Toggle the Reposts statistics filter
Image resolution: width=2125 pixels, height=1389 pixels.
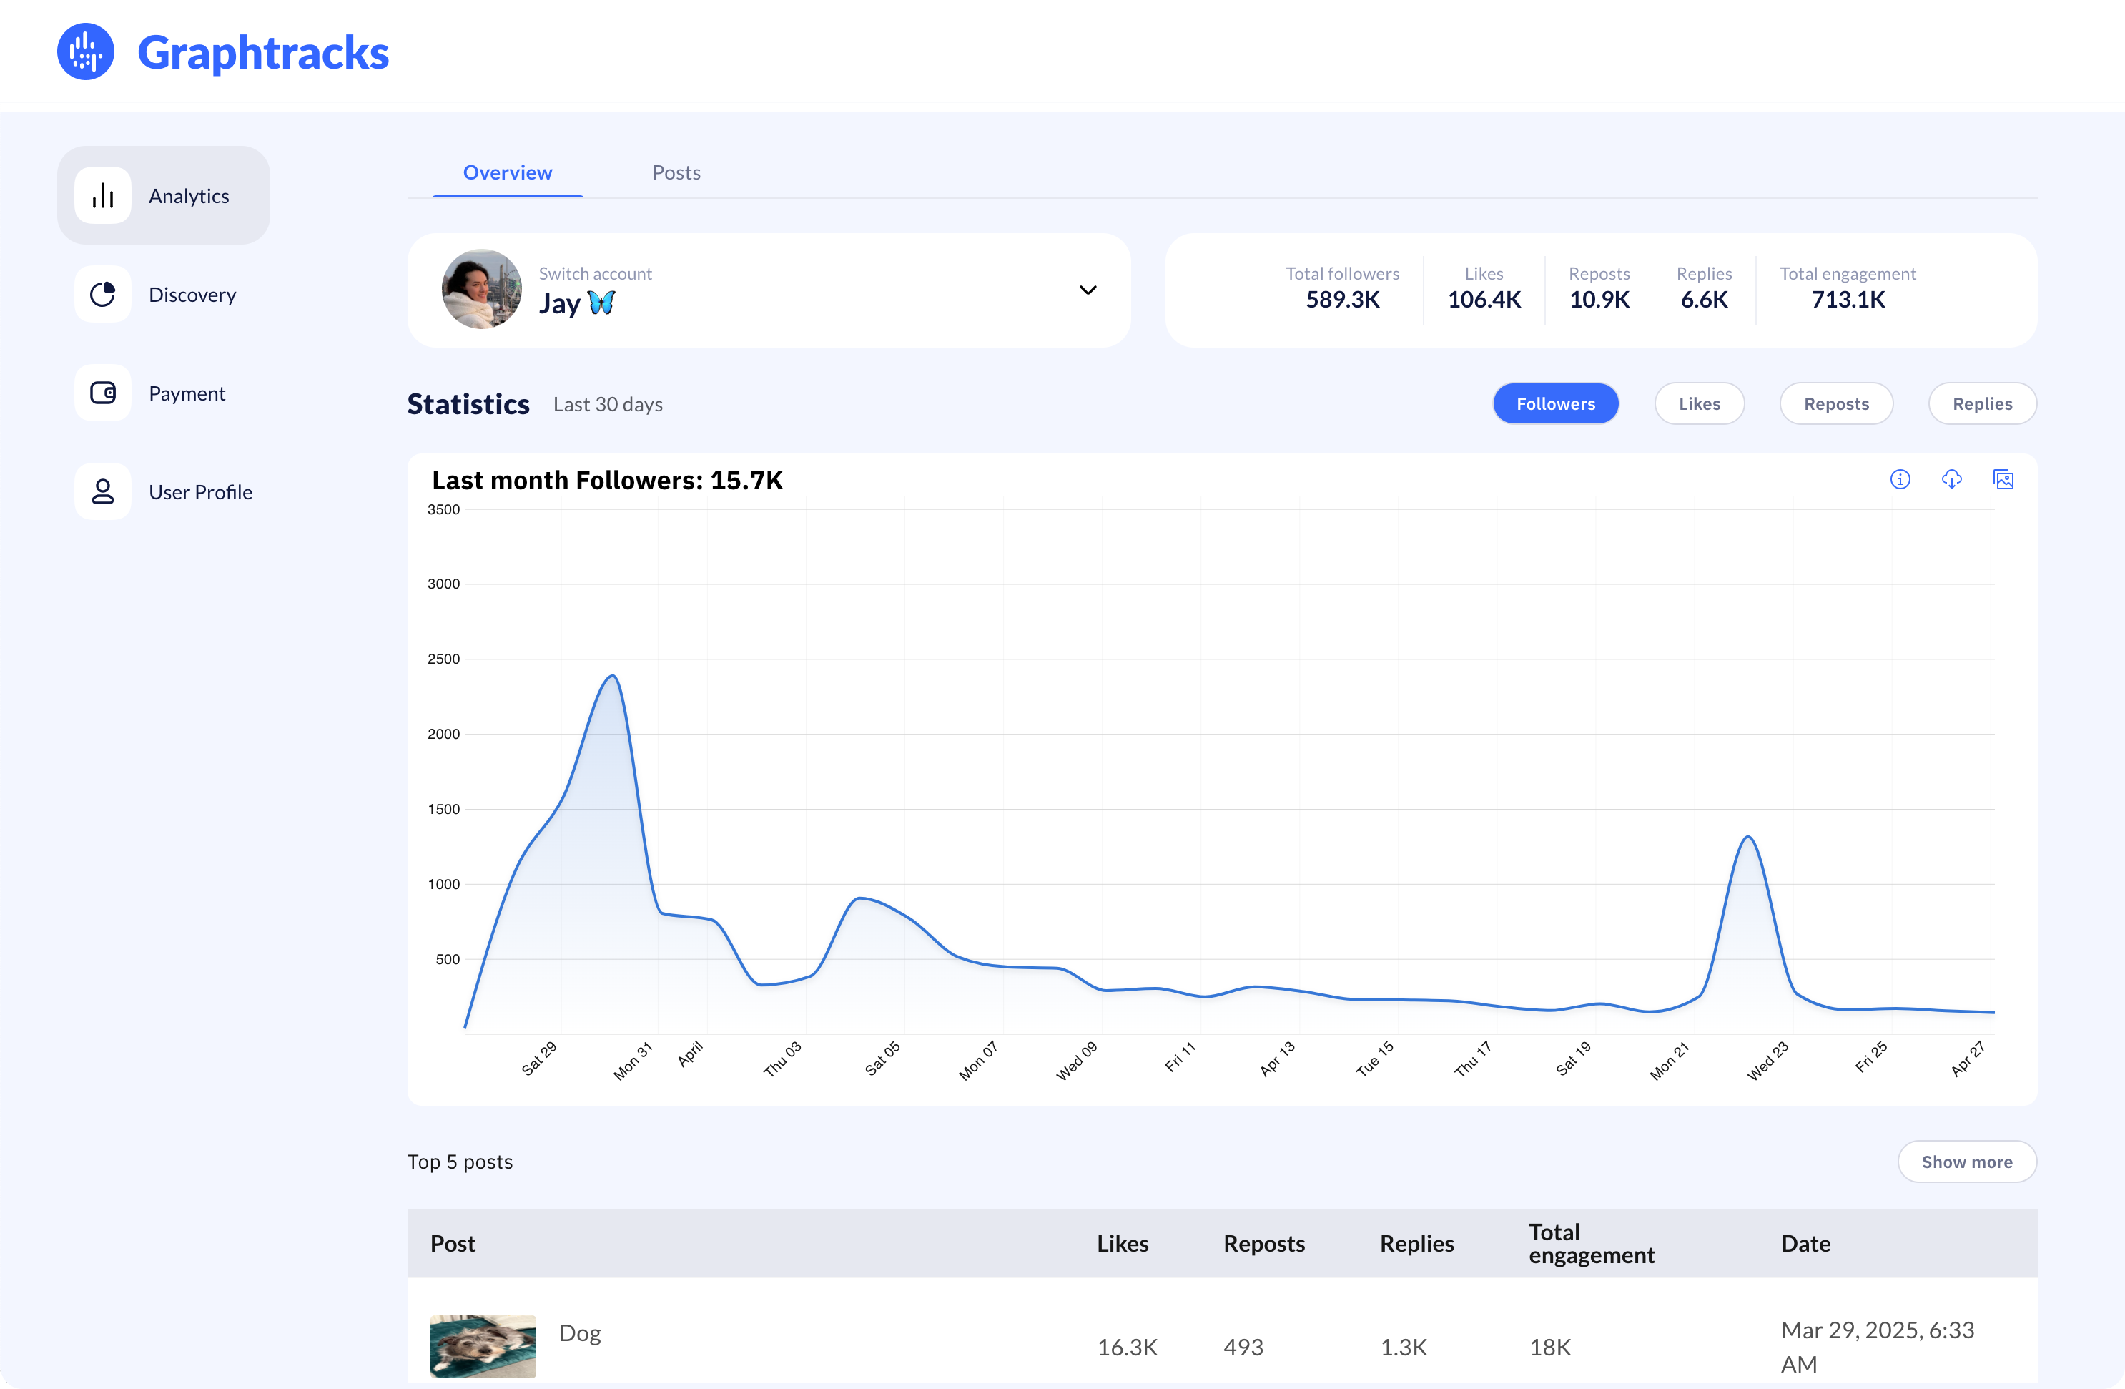click(x=1835, y=403)
